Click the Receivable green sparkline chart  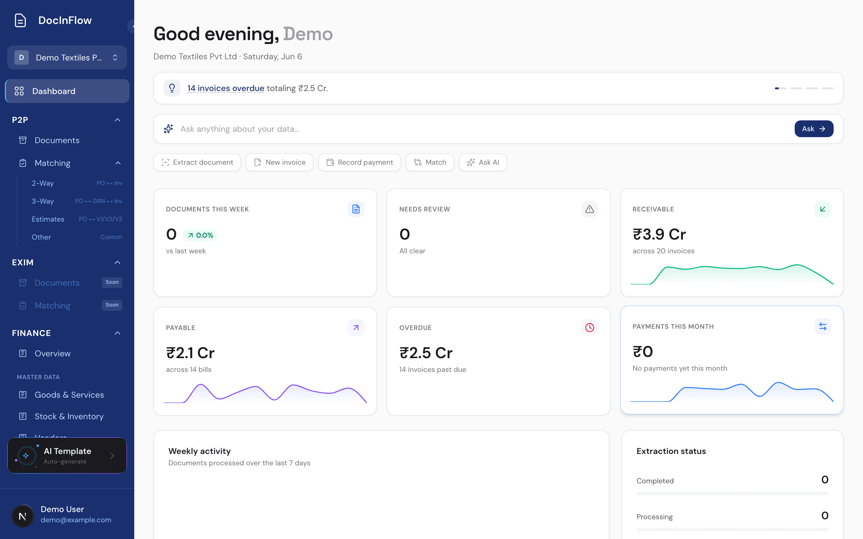click(732, 275)
